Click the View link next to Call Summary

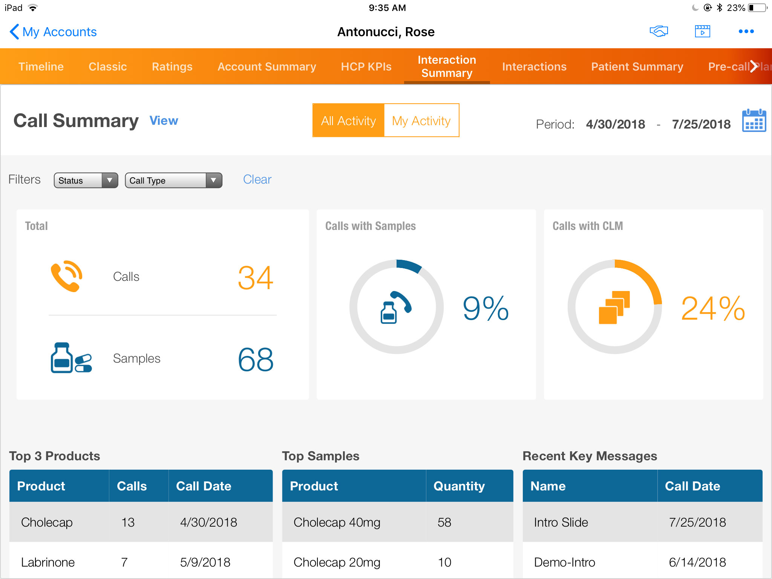tap(164, 121)
